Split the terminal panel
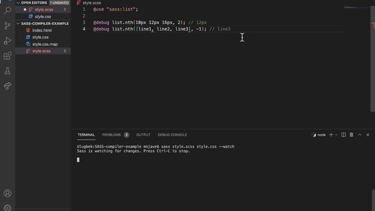 coord(343,135)
